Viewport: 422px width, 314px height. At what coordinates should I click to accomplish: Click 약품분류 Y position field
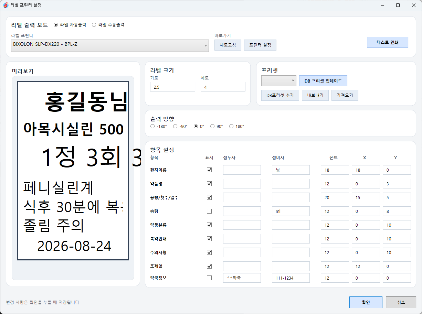coord(397,225)
